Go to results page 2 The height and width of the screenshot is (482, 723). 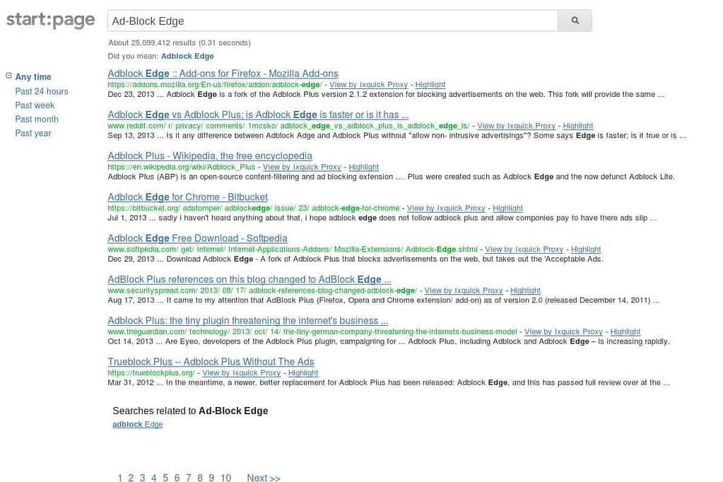click(x=131, y=478)
